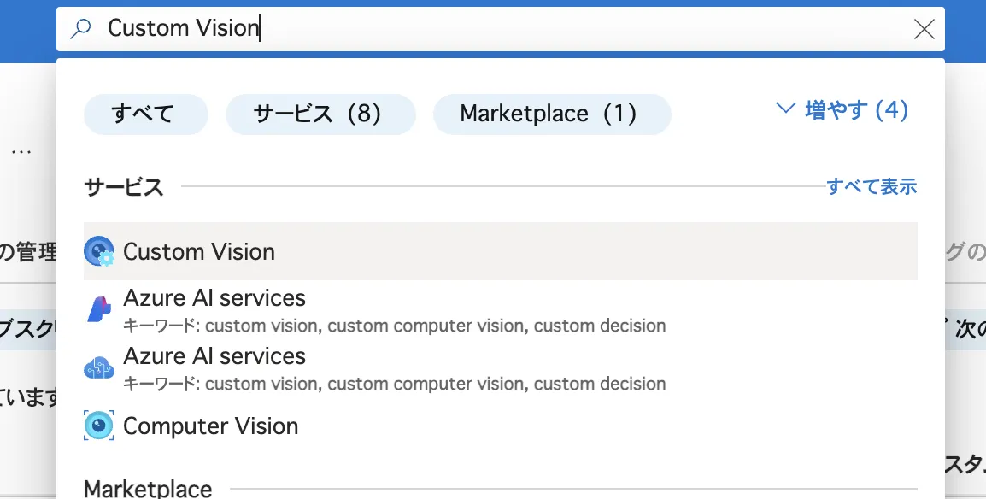Image resolution: width=986 pixels, height=499 pixels.
Task: Open the highlighted Custom Vision result
Action: click(x=199, y=250)
